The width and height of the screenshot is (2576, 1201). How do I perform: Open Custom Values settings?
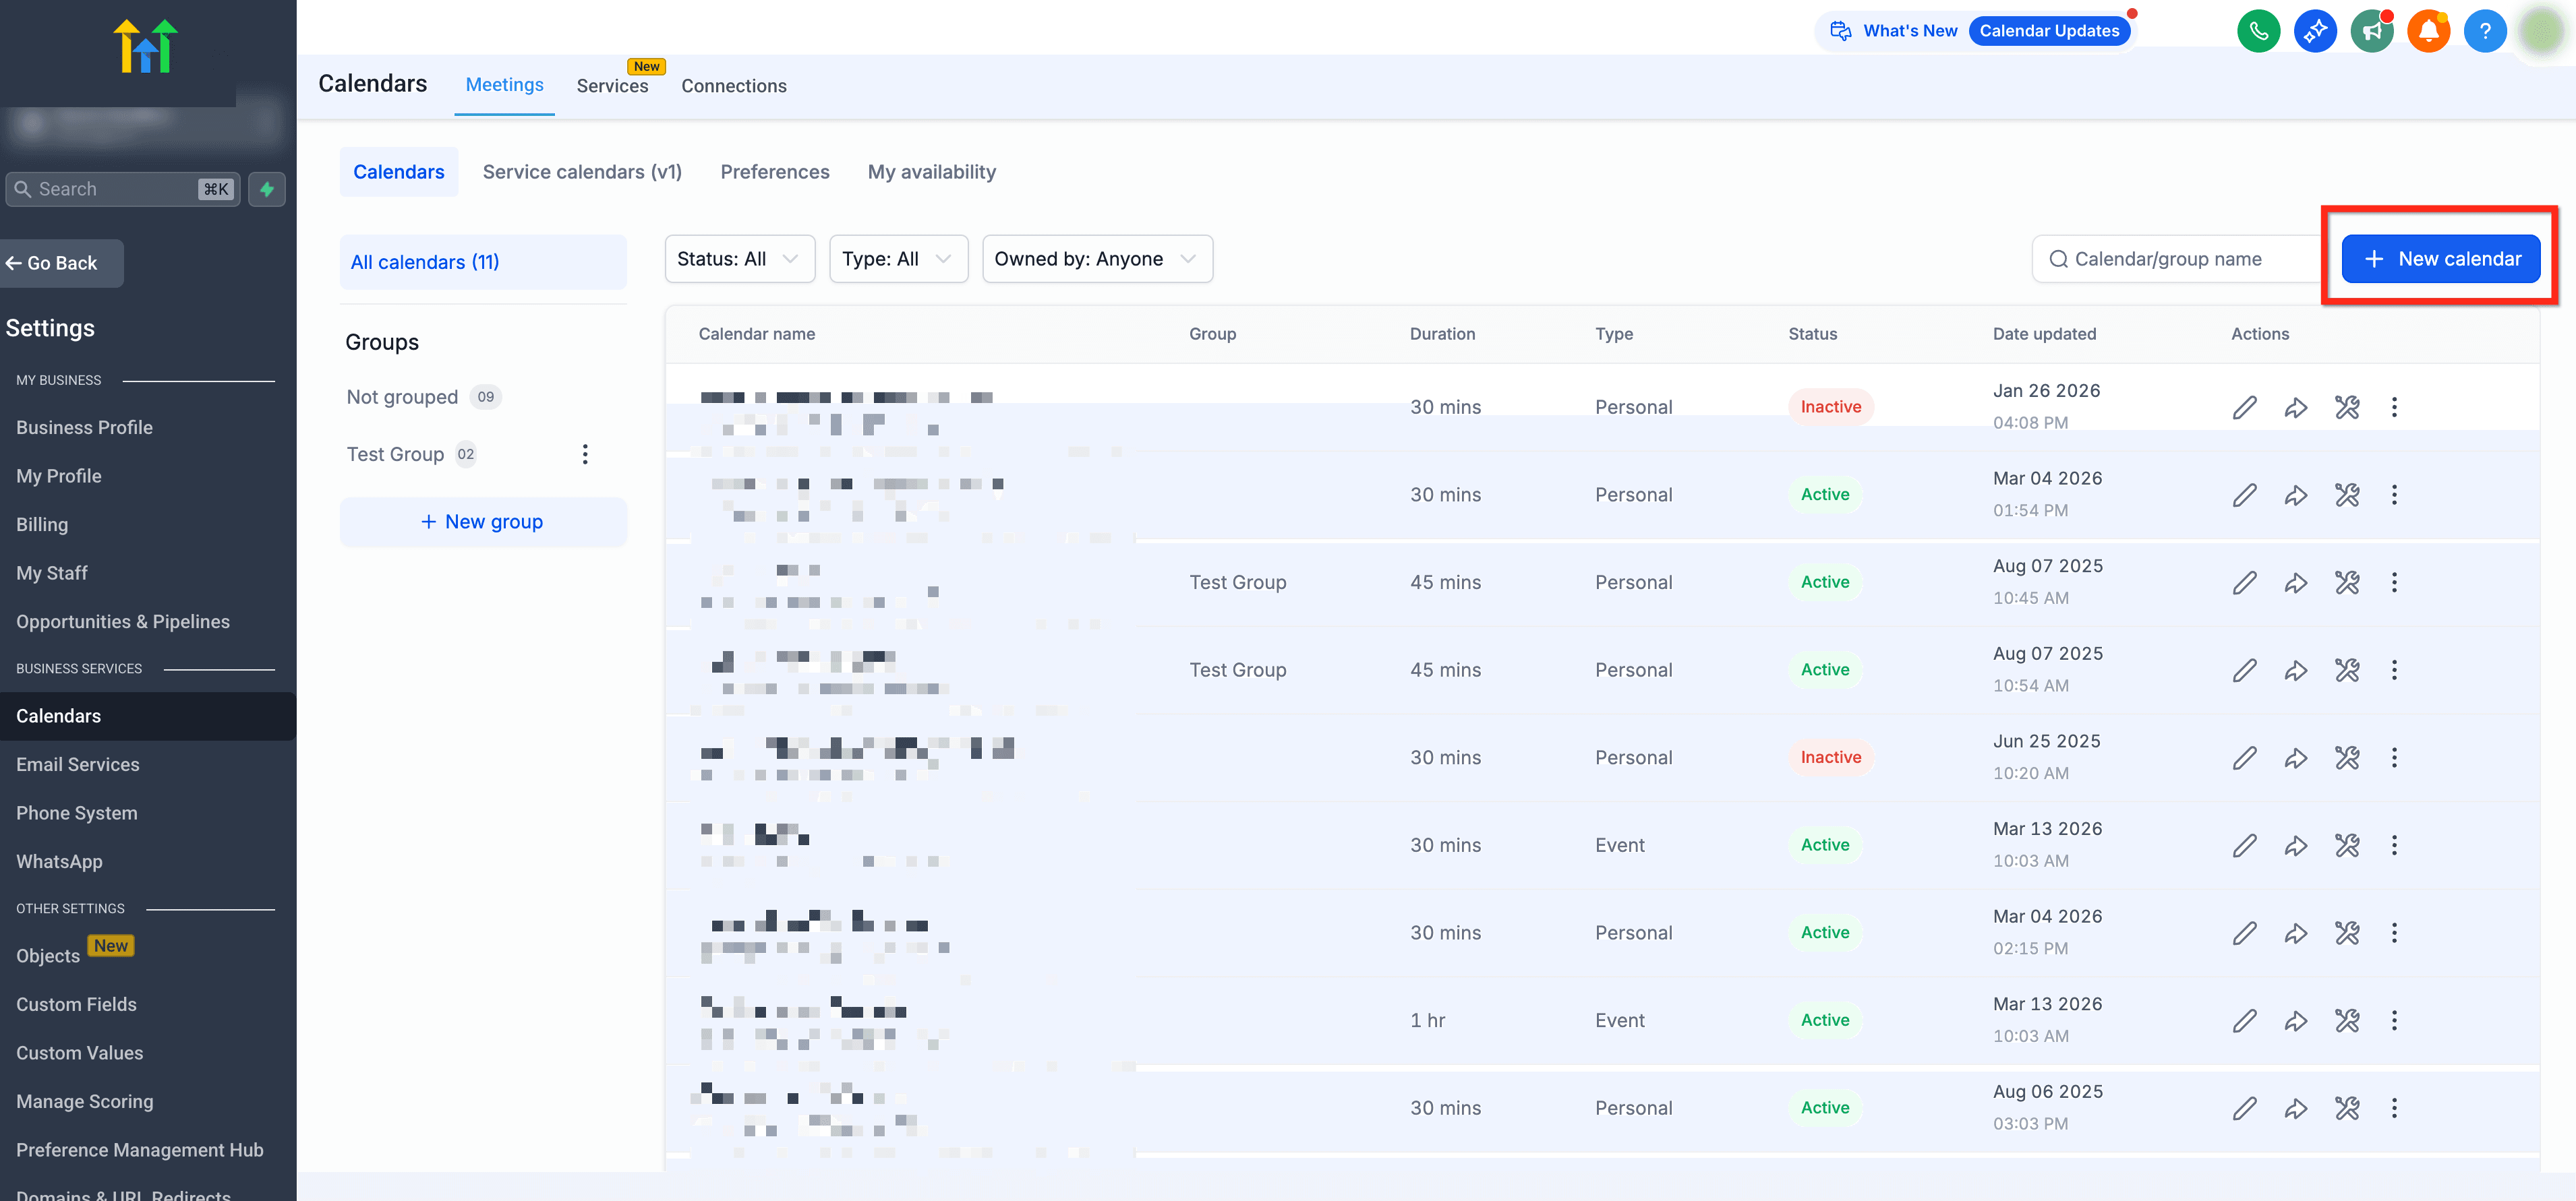point(80,1053)
